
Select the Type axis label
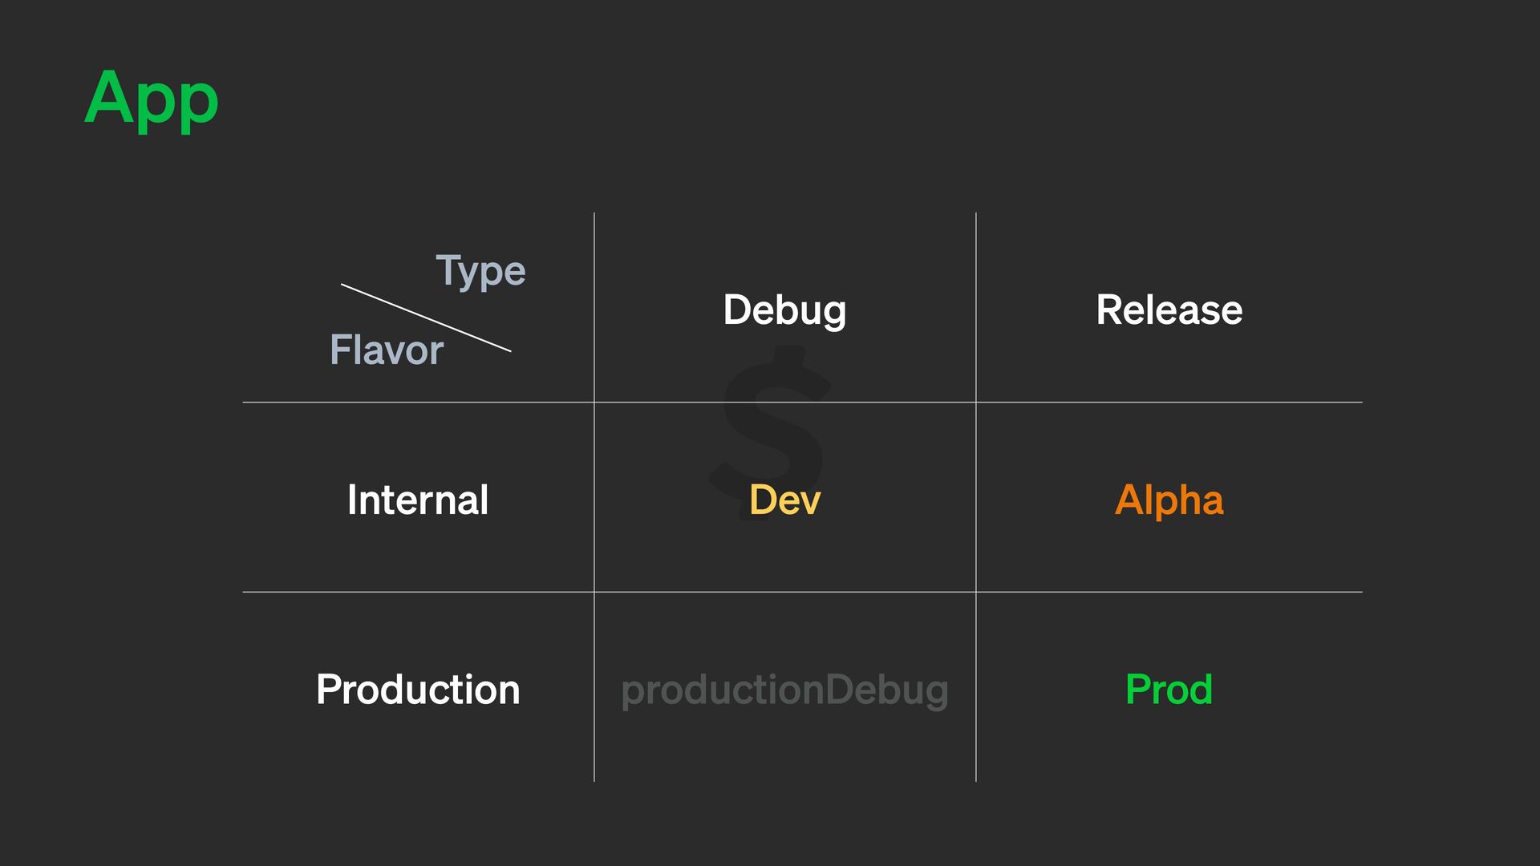[480, 270]
